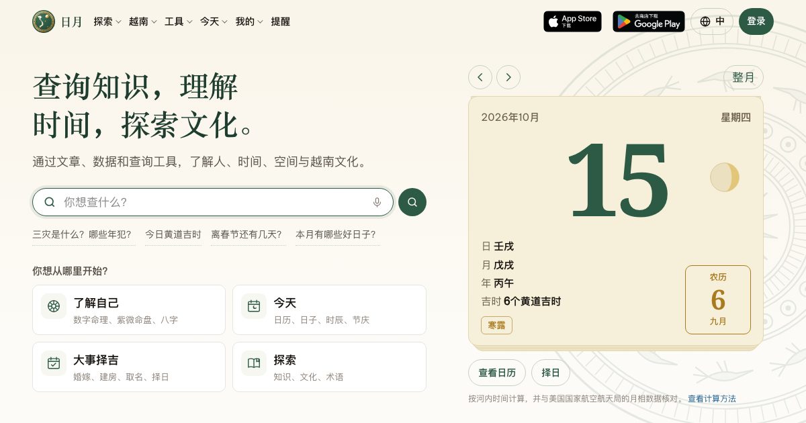806x423 pixels.
Task: Click the 寒露 solar term tag
Action: [496, 325]
